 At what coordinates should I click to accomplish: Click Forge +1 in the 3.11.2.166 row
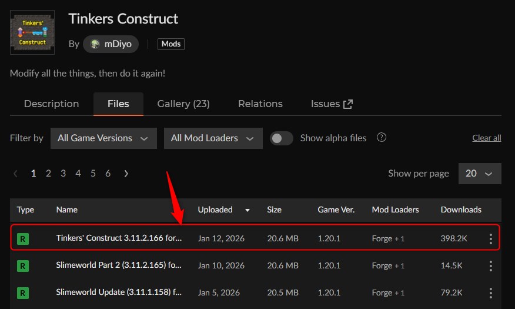(x=388, y=238)
